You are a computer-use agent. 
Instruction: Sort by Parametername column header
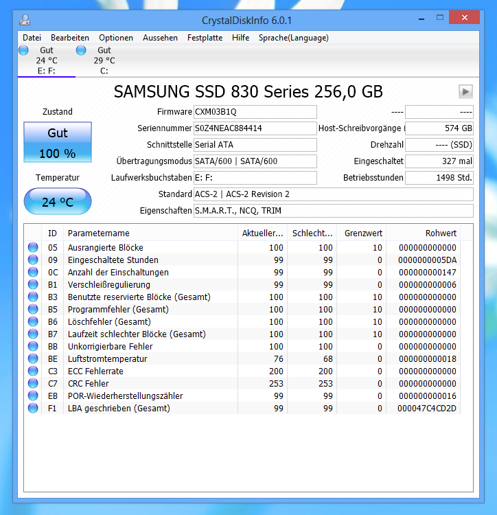(x=150, y=233)
